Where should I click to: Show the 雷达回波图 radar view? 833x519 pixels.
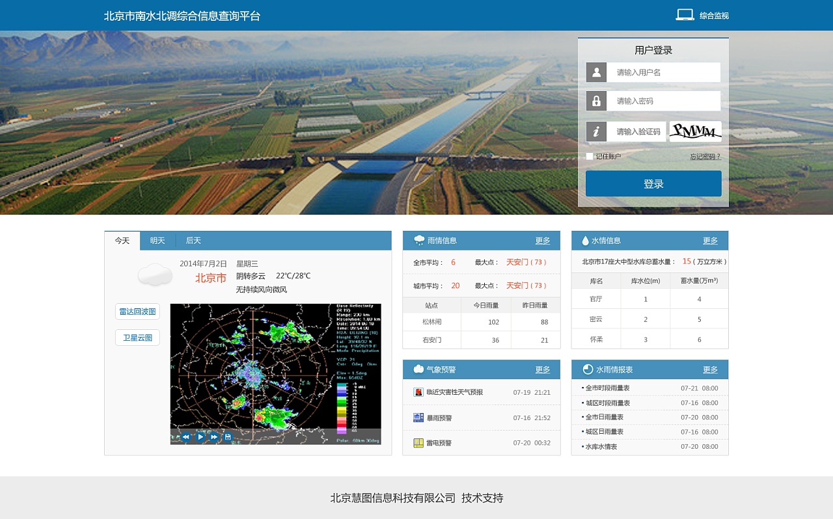[x=137, y=312]
